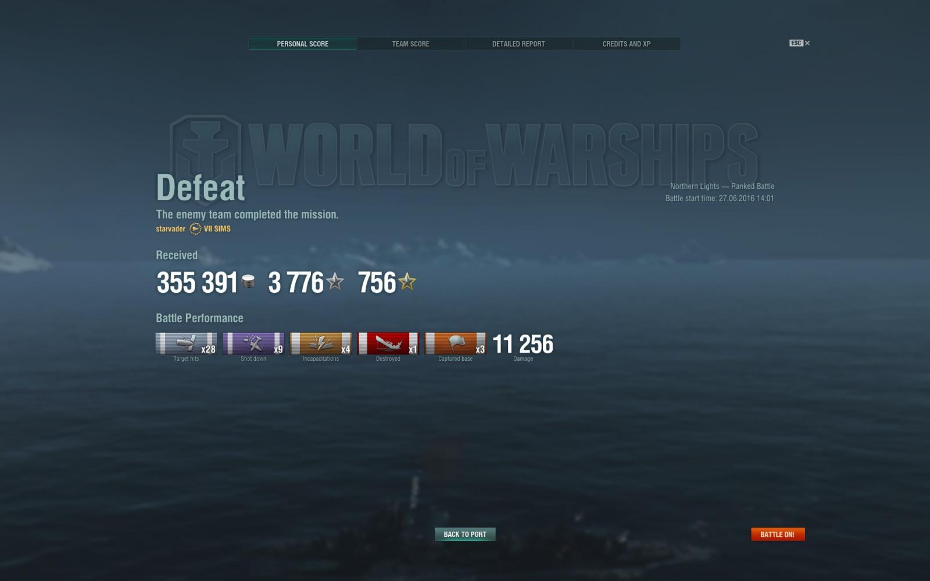Image resolution: width=930 pixels, height=581 pixels.
Task: Click the silver XP star icon
Action: click(x=335, y=282)
